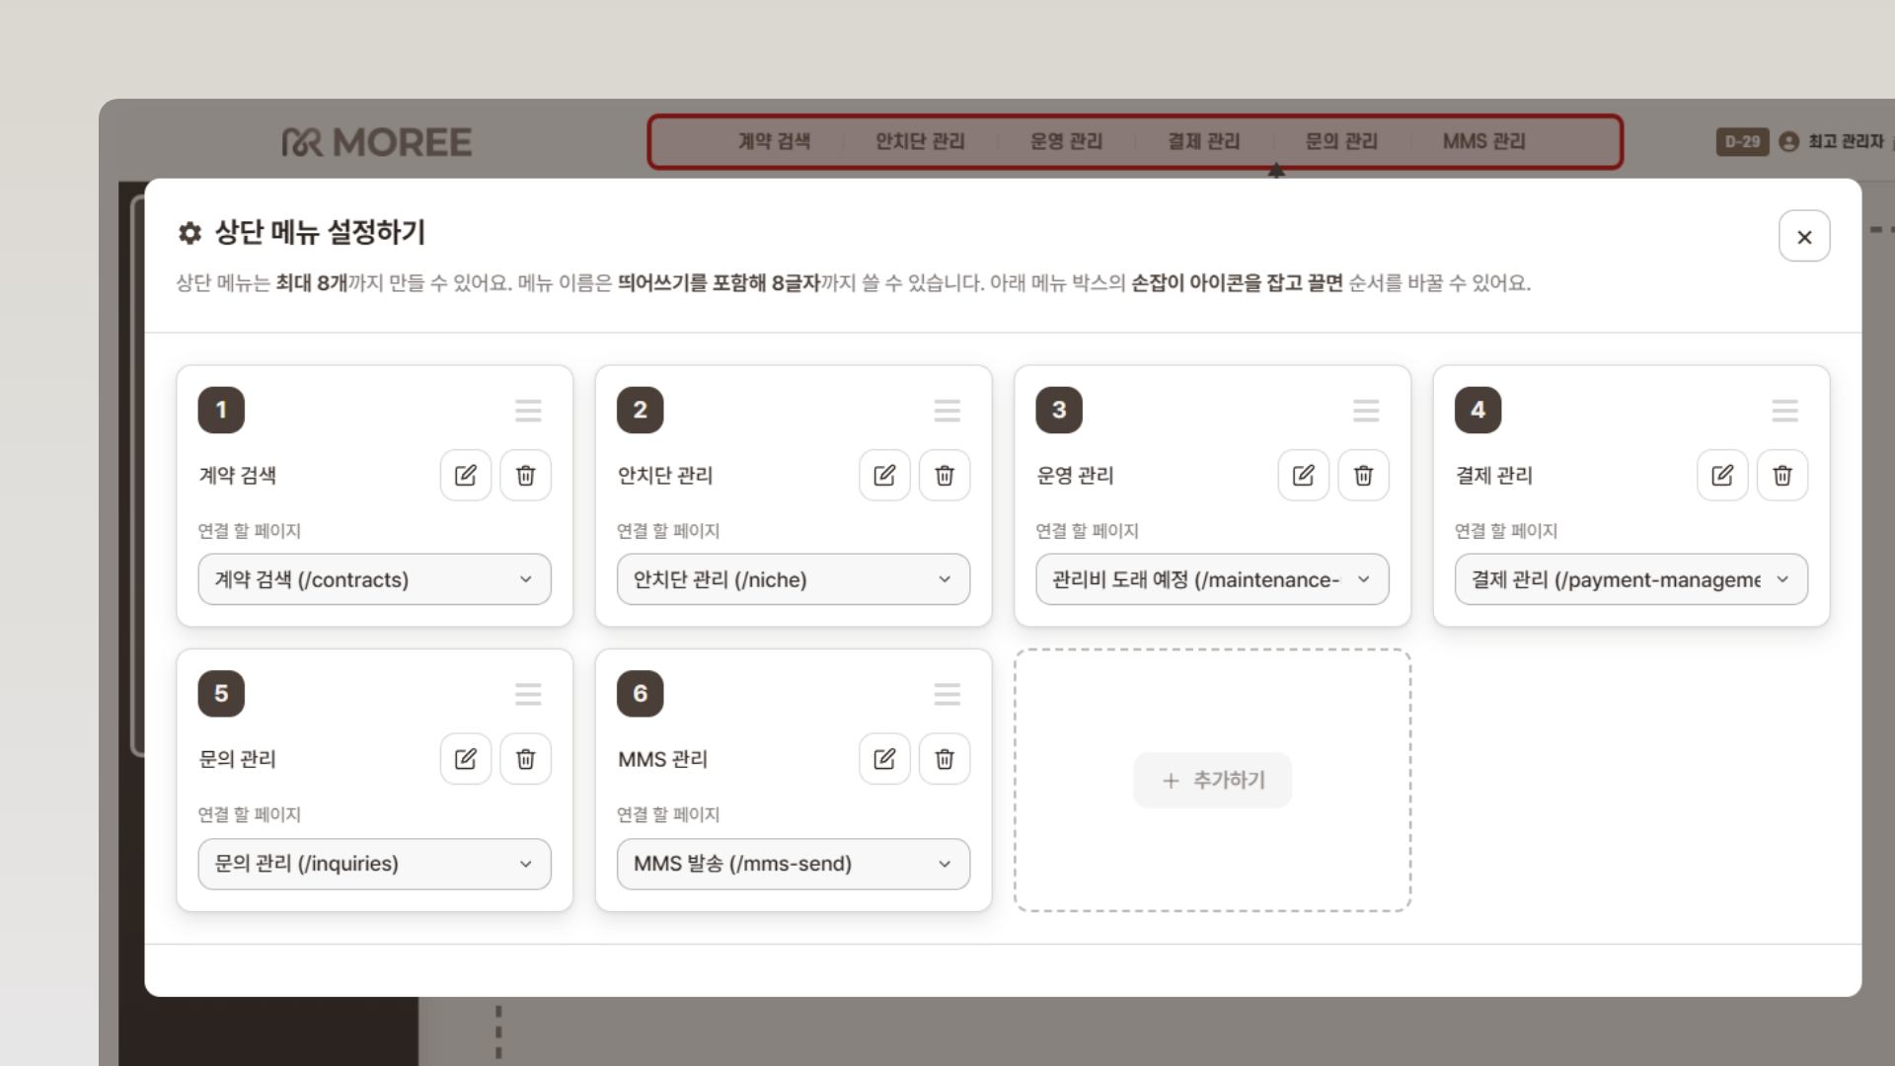Open the 안치단 관리 top menu tab

click(920, 142)
